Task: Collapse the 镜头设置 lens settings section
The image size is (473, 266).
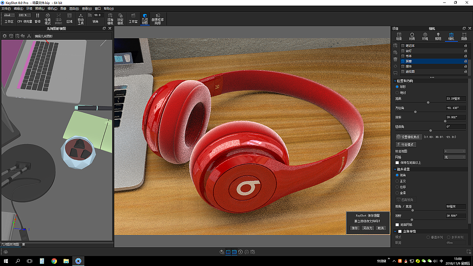Action: click(x=395, y=169)
